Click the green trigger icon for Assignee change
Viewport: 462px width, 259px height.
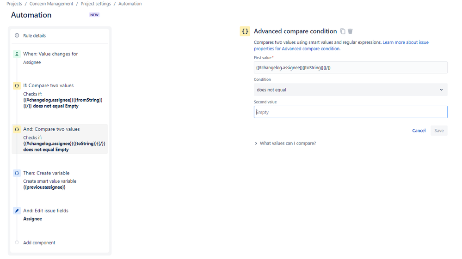pyautogui.click(x=17, y=54)
